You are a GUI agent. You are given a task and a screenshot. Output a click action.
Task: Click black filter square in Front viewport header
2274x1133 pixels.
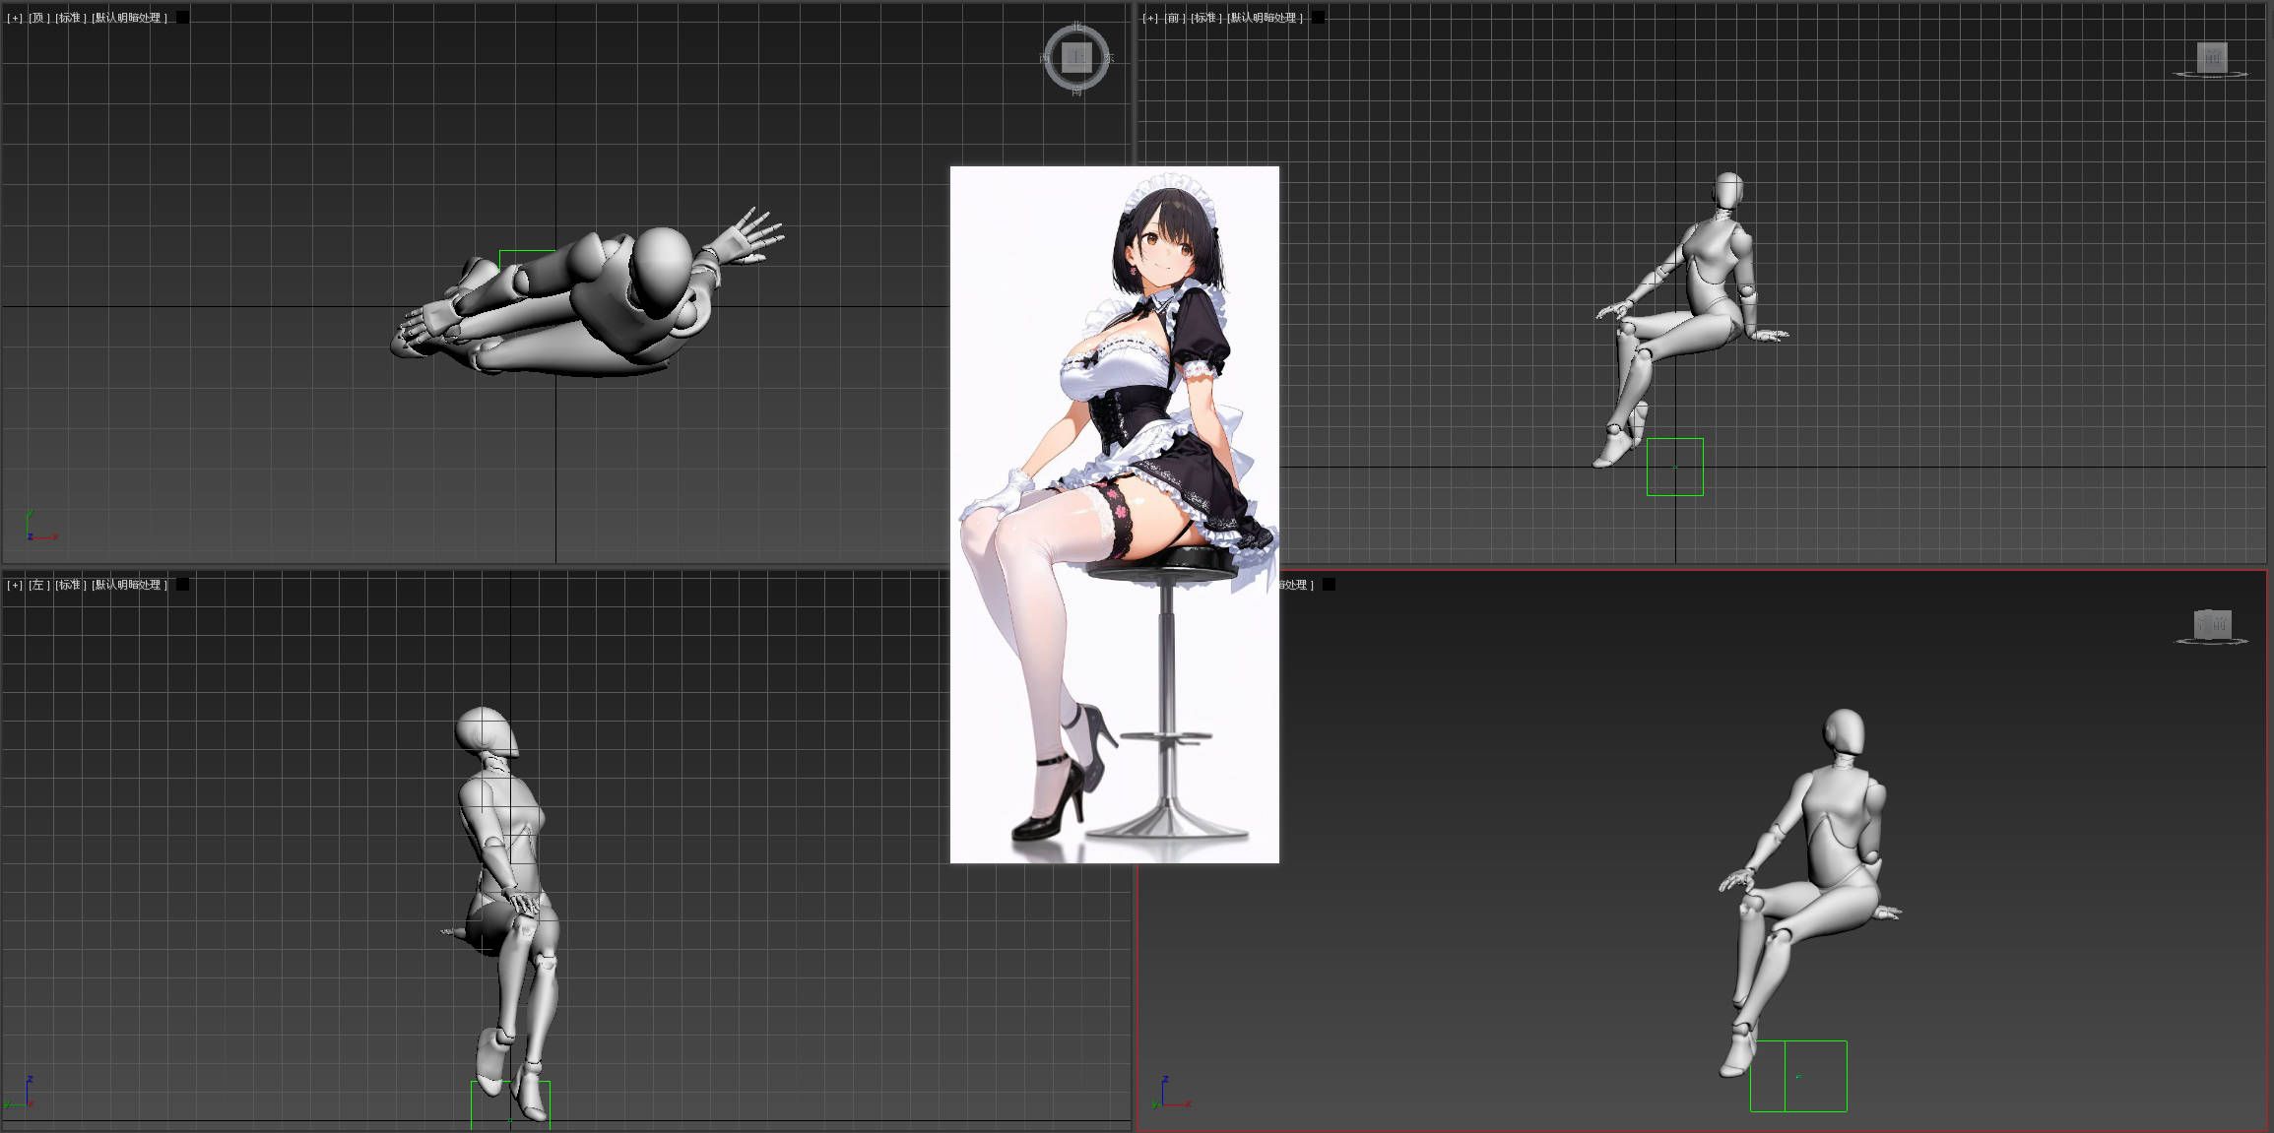click(1318, 18)
